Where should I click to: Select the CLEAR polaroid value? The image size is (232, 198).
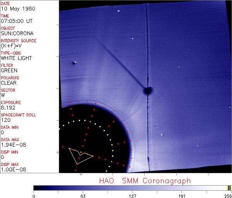[x=9, y=83]
